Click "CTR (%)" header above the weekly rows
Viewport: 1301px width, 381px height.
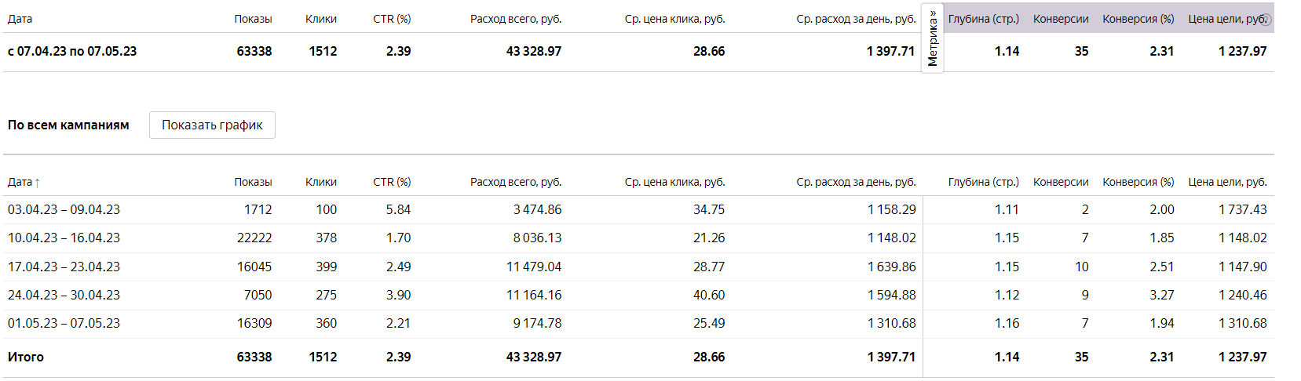pyautogui.click(x=392, y=182)
